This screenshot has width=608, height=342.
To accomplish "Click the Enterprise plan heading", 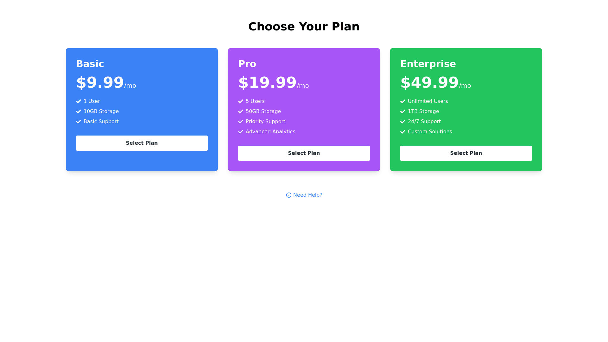I will [x=428, y=64].
